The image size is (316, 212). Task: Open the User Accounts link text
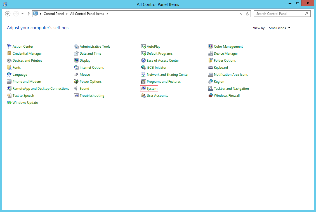click(157, 95)
